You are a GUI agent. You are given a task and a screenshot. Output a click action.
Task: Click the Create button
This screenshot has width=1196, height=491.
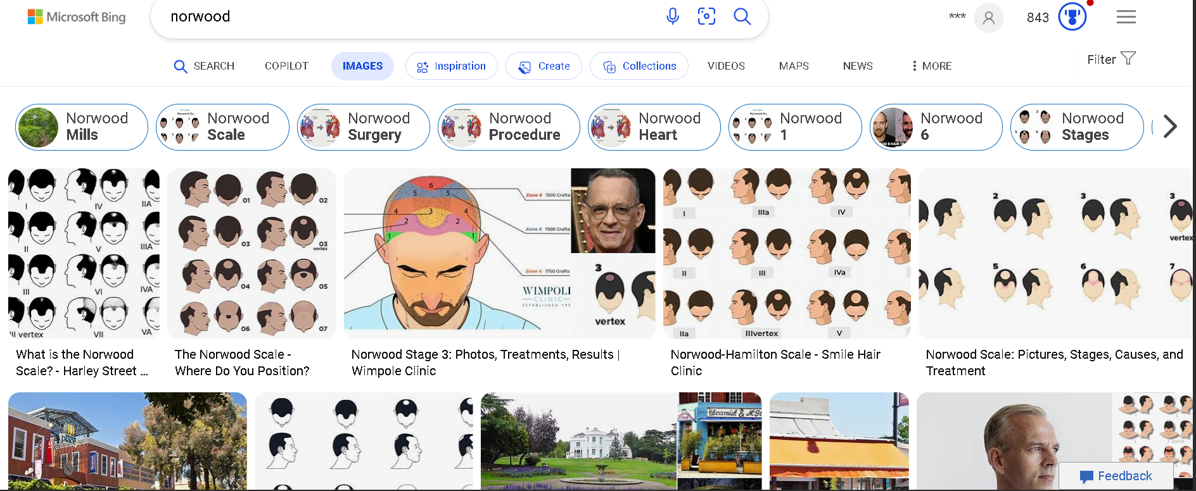(544, 66)
